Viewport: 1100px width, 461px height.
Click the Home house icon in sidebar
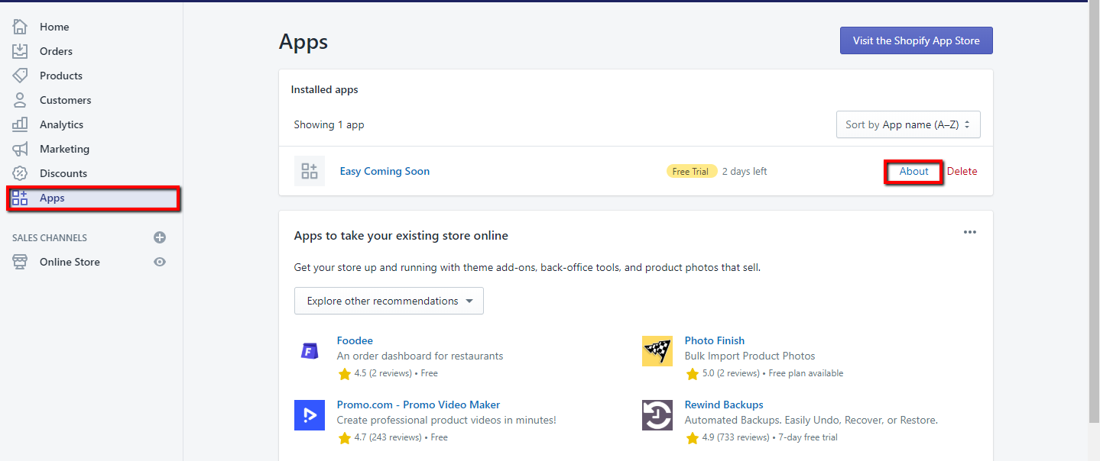point(20,27)
